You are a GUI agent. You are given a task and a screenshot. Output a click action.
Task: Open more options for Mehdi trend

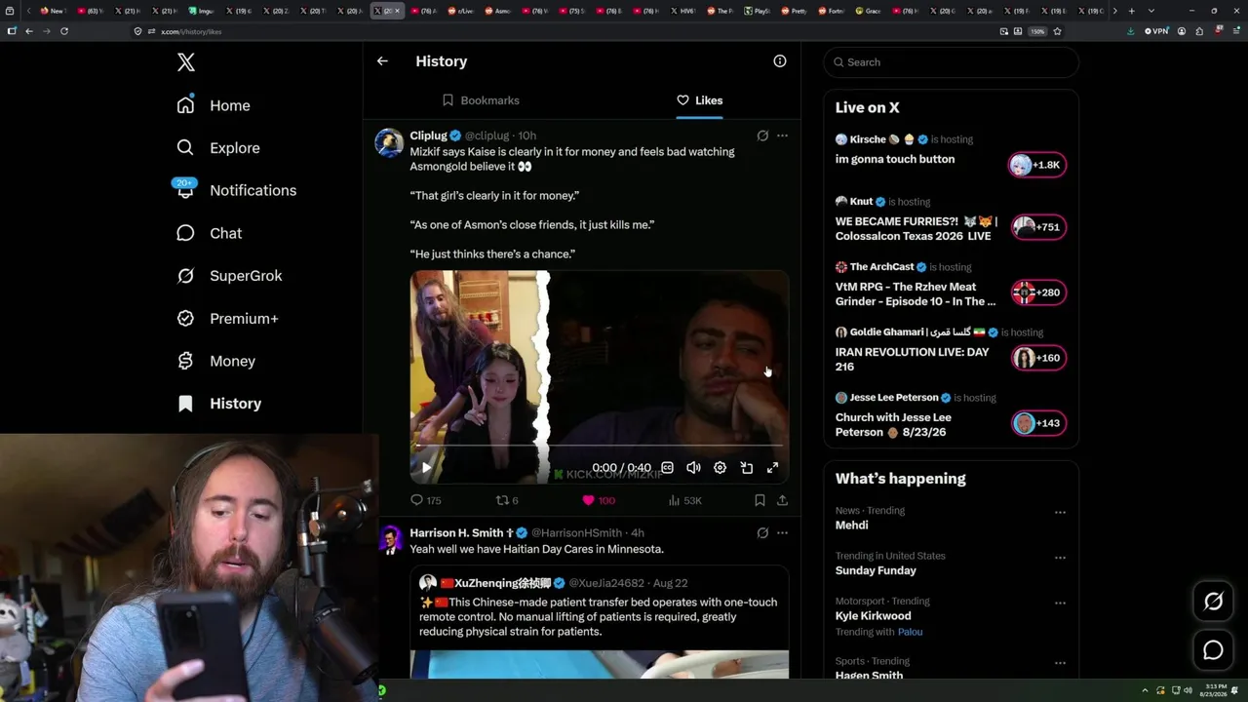pyautogui.click(x=1060, y=512)
